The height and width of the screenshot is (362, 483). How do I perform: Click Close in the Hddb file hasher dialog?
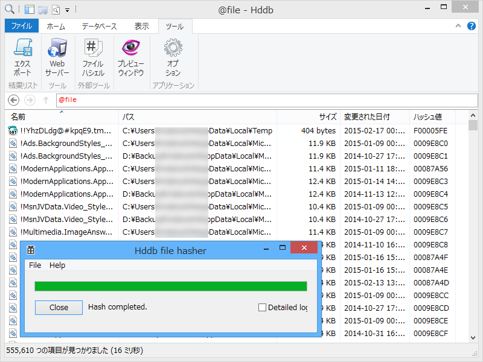58,307
